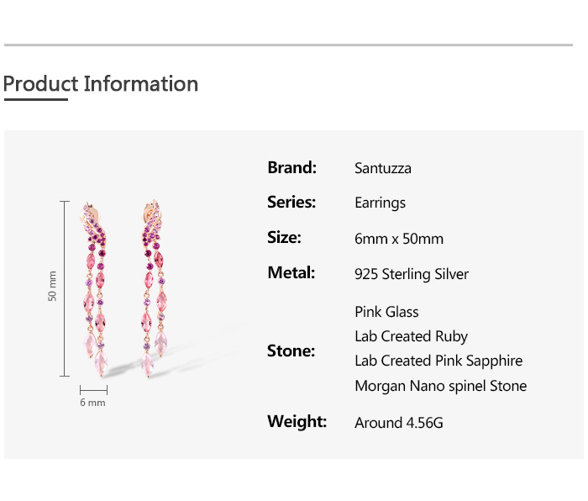Click the 6mm x 50mm size value
The height and width of the screenshot is (501, 588).
coord(399,239)
